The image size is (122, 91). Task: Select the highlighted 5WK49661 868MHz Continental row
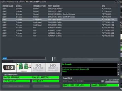point(60,19)
